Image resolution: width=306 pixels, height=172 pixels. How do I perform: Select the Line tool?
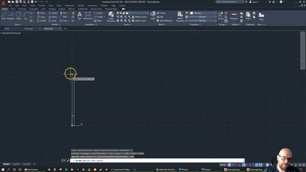(4, 15)
